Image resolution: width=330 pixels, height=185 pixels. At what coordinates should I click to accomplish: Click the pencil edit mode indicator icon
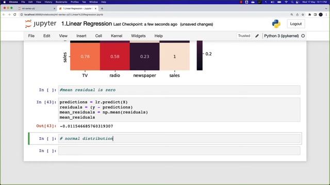tap(257, 36)
